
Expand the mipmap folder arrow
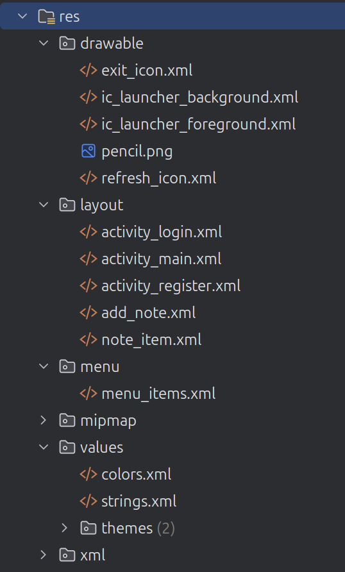tap(44, 420)
